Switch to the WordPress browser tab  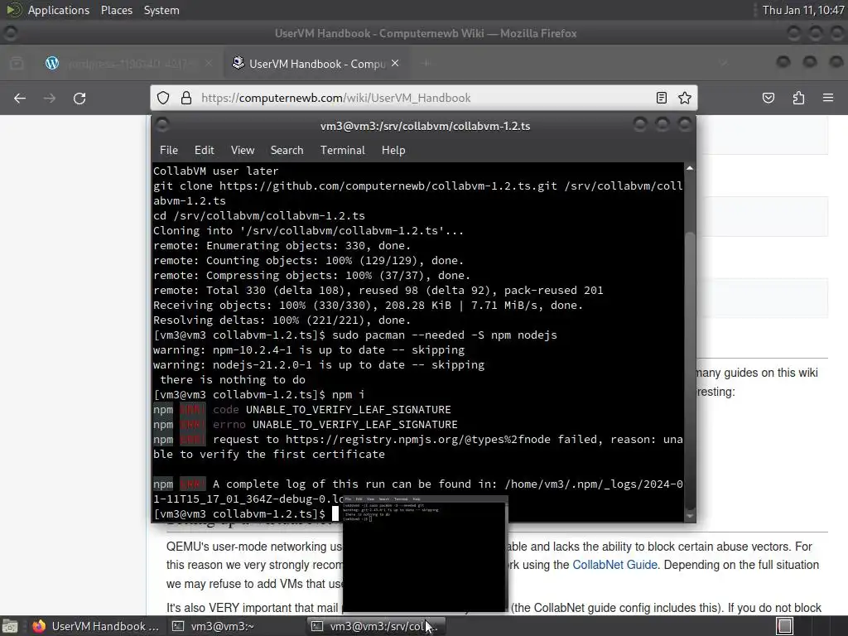pos(130,63)
